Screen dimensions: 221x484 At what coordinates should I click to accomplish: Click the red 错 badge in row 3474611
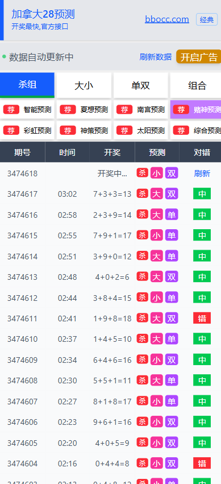pos(202,318)
